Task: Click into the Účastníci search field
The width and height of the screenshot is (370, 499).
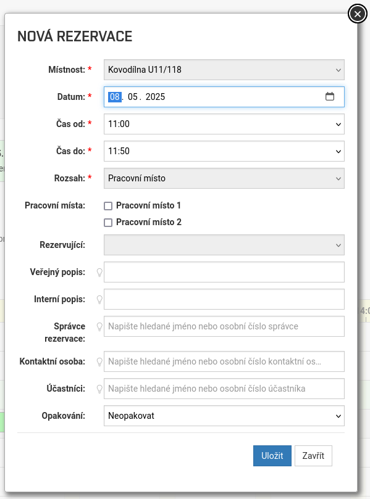Action: click(224, 389)
